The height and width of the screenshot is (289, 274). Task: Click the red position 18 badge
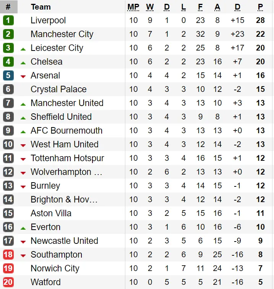[8, 255]
